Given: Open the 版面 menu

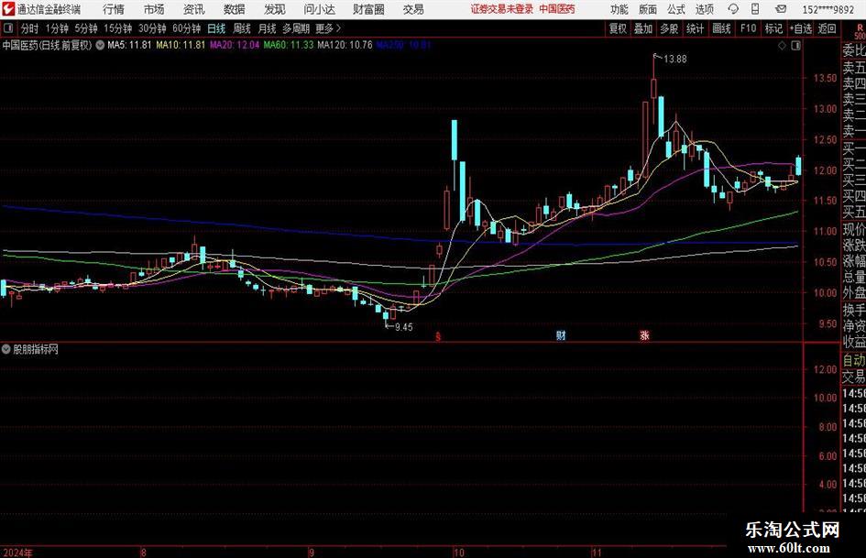Looking at the screenshot, I should click(x=648, y=9).
